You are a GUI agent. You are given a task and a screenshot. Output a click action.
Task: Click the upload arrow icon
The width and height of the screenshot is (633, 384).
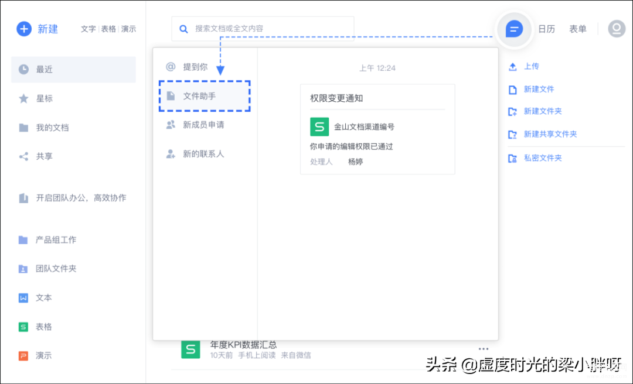pos(512,67)
